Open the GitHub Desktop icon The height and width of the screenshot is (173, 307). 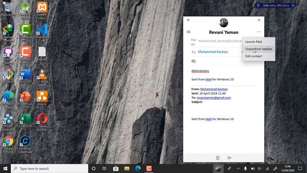[x=8, y=55]
